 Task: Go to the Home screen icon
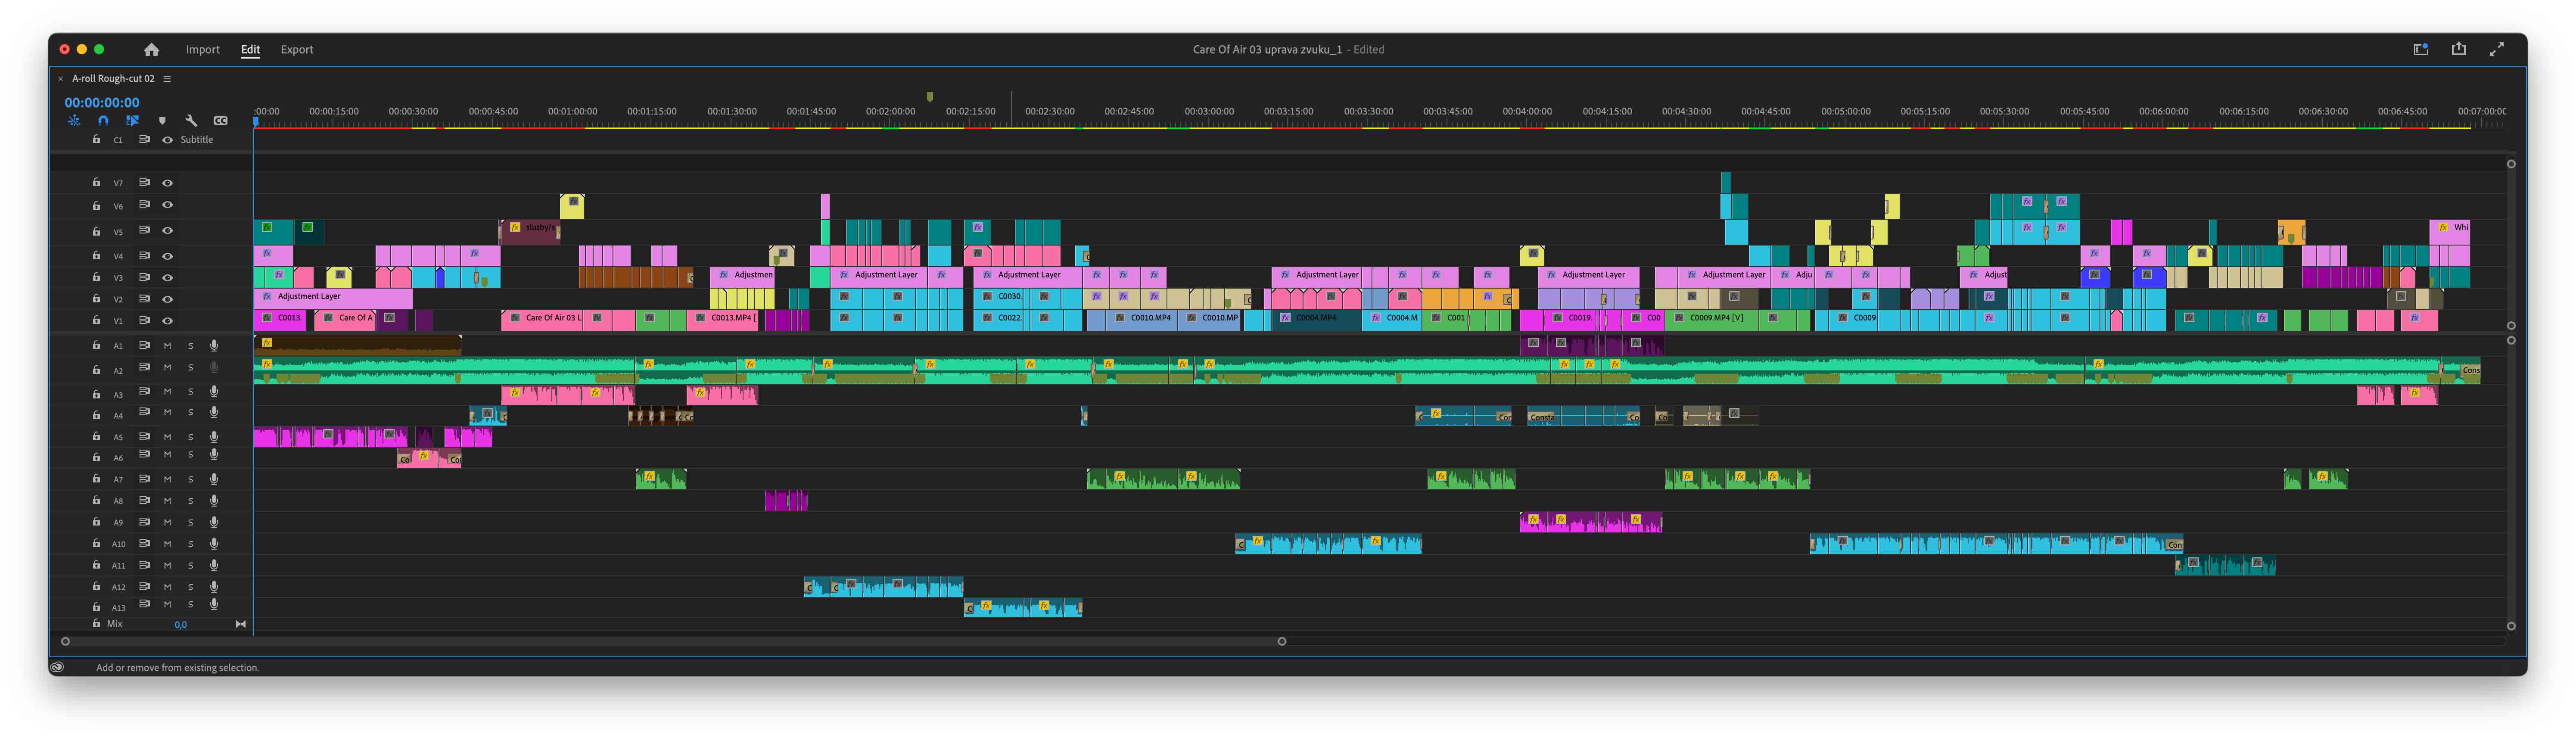pyautogui.click(x=151, y=49)
